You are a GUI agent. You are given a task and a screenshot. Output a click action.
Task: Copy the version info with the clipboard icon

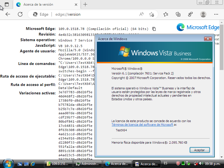154,29
